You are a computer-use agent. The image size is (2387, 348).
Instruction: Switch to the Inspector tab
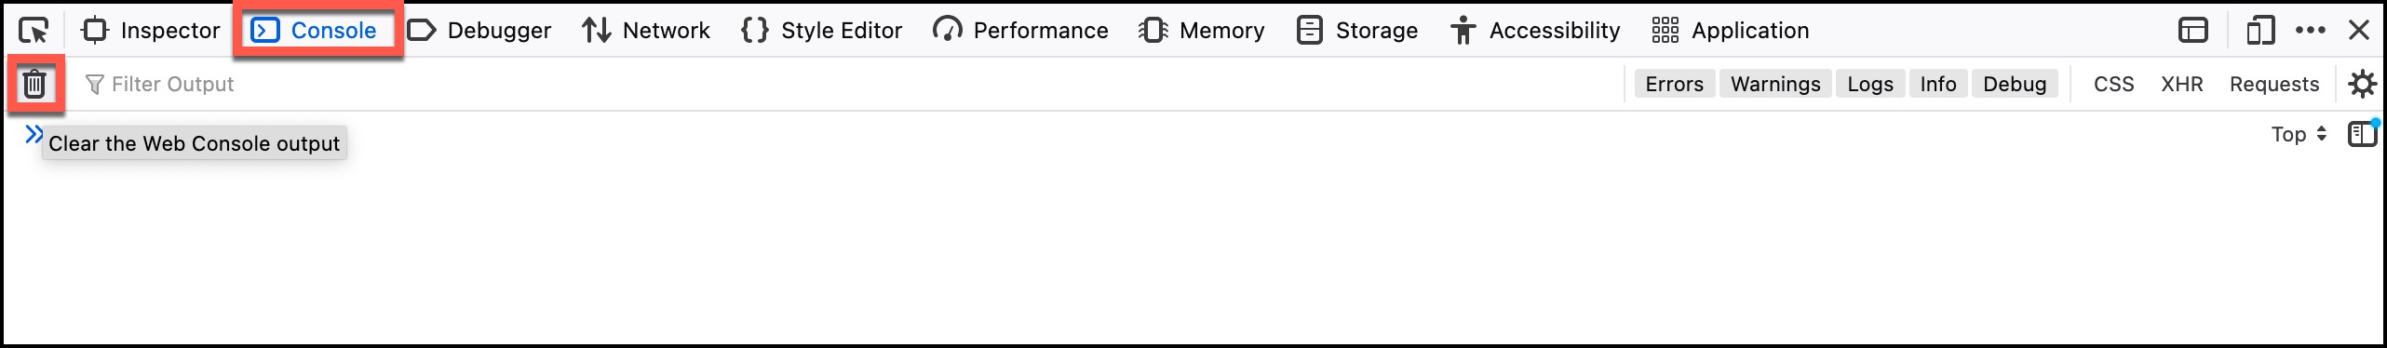pos(151,31)
